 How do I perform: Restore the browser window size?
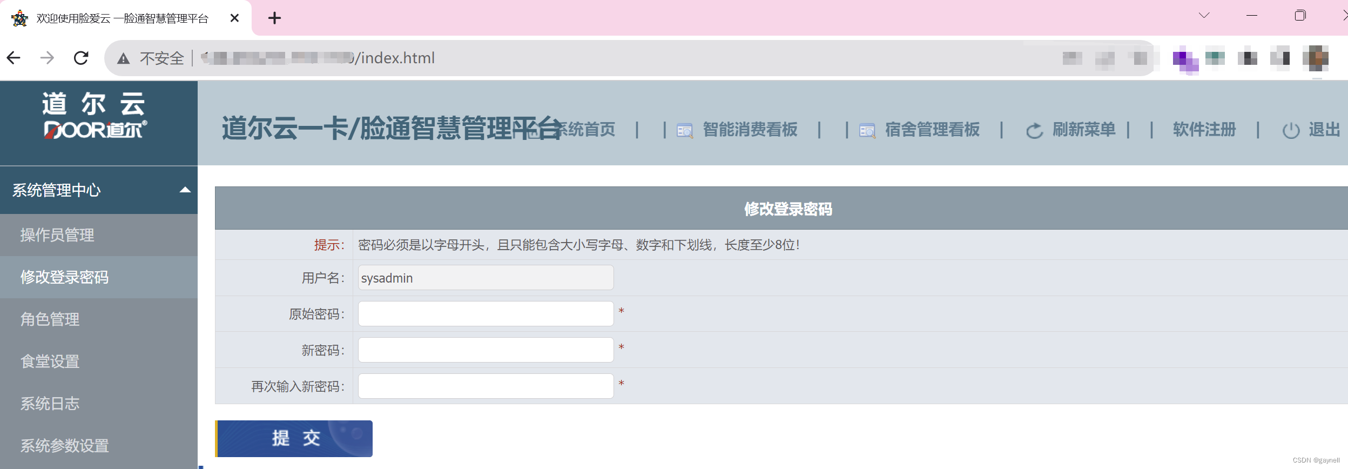[x=1300, y=16]
